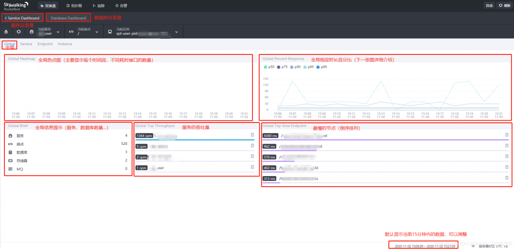This screenshot has height=249, width=514.
Task: Click the 1364 cpm throughput bar
Action: [x=195, y=140]
